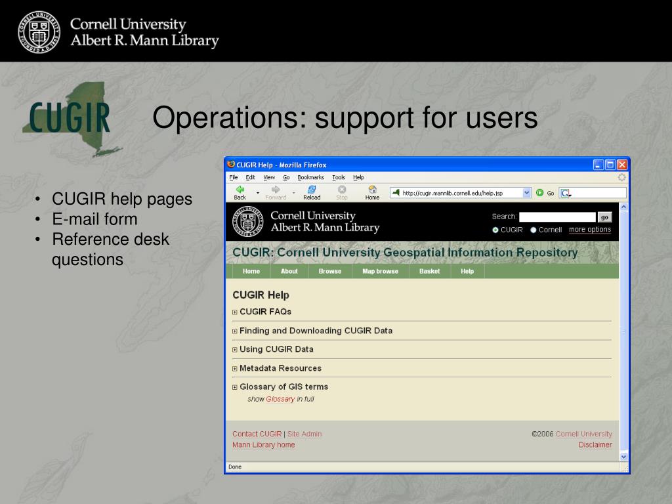Open the Map browse tab

(380, 271)
